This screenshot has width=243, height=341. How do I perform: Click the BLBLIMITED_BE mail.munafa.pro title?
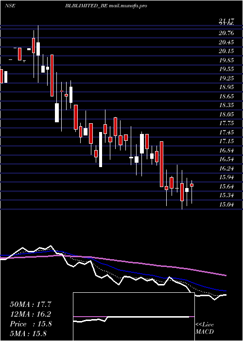tap(106, 6)
